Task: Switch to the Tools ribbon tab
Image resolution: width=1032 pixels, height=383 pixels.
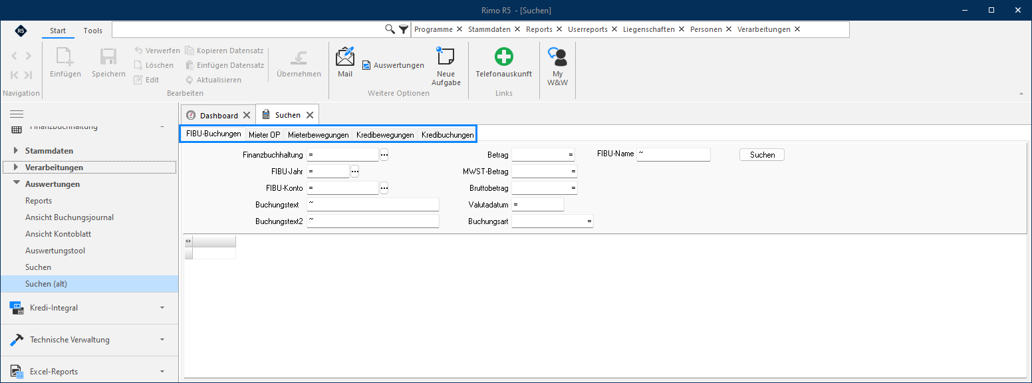Action: pyautogui.click(x=93, y=31)
